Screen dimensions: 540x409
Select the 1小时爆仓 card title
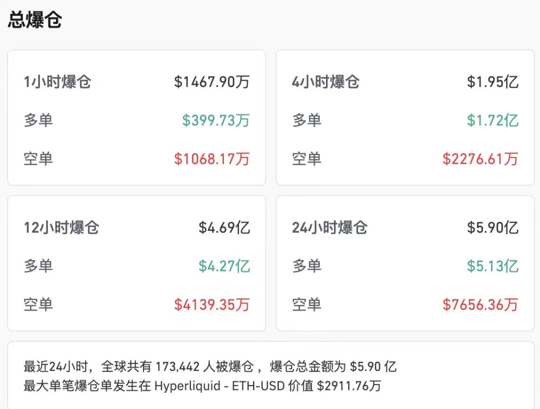pos(57,82)
